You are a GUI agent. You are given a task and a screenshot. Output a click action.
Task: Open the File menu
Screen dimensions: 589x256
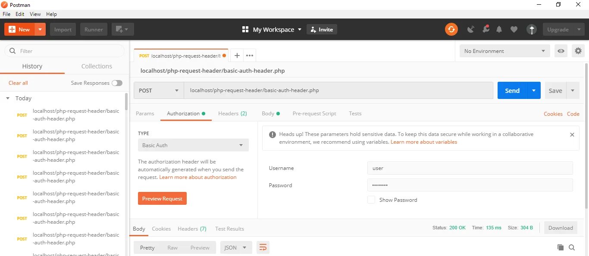pyautogui.click(x=6, y=14)
